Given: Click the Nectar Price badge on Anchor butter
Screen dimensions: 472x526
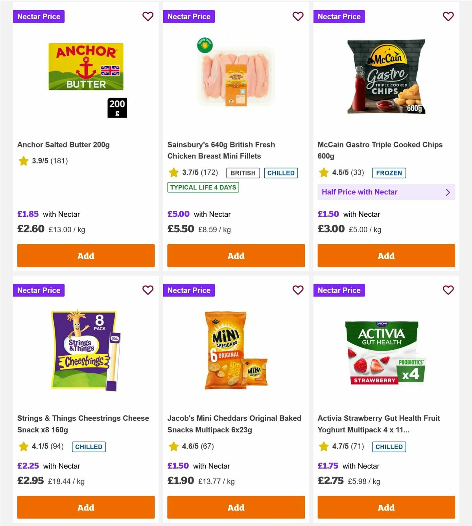Looking at the screenshot, I should pyautogui.click(x=39, y=17).
